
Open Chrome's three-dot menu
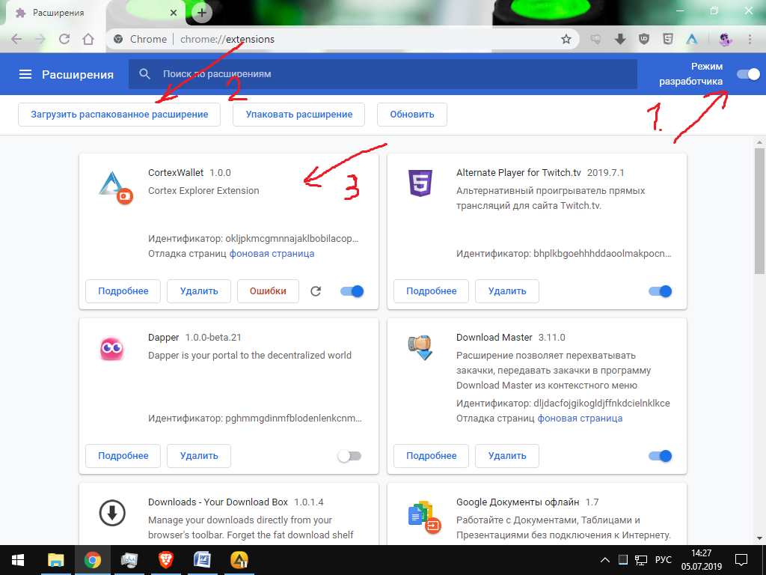coord(750,39)
